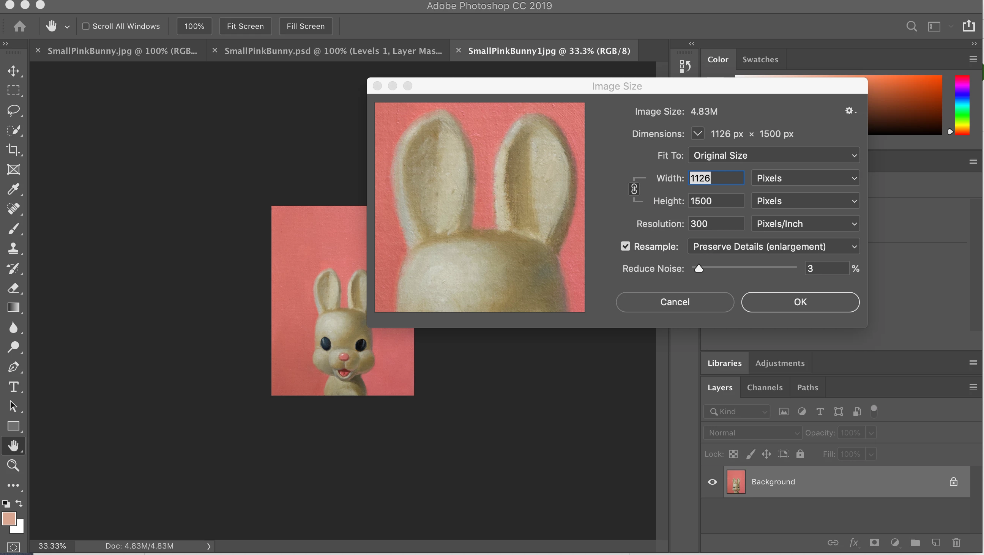Select the Crop tool
This screenshot has height=555, width=984.
click(14, 149)
